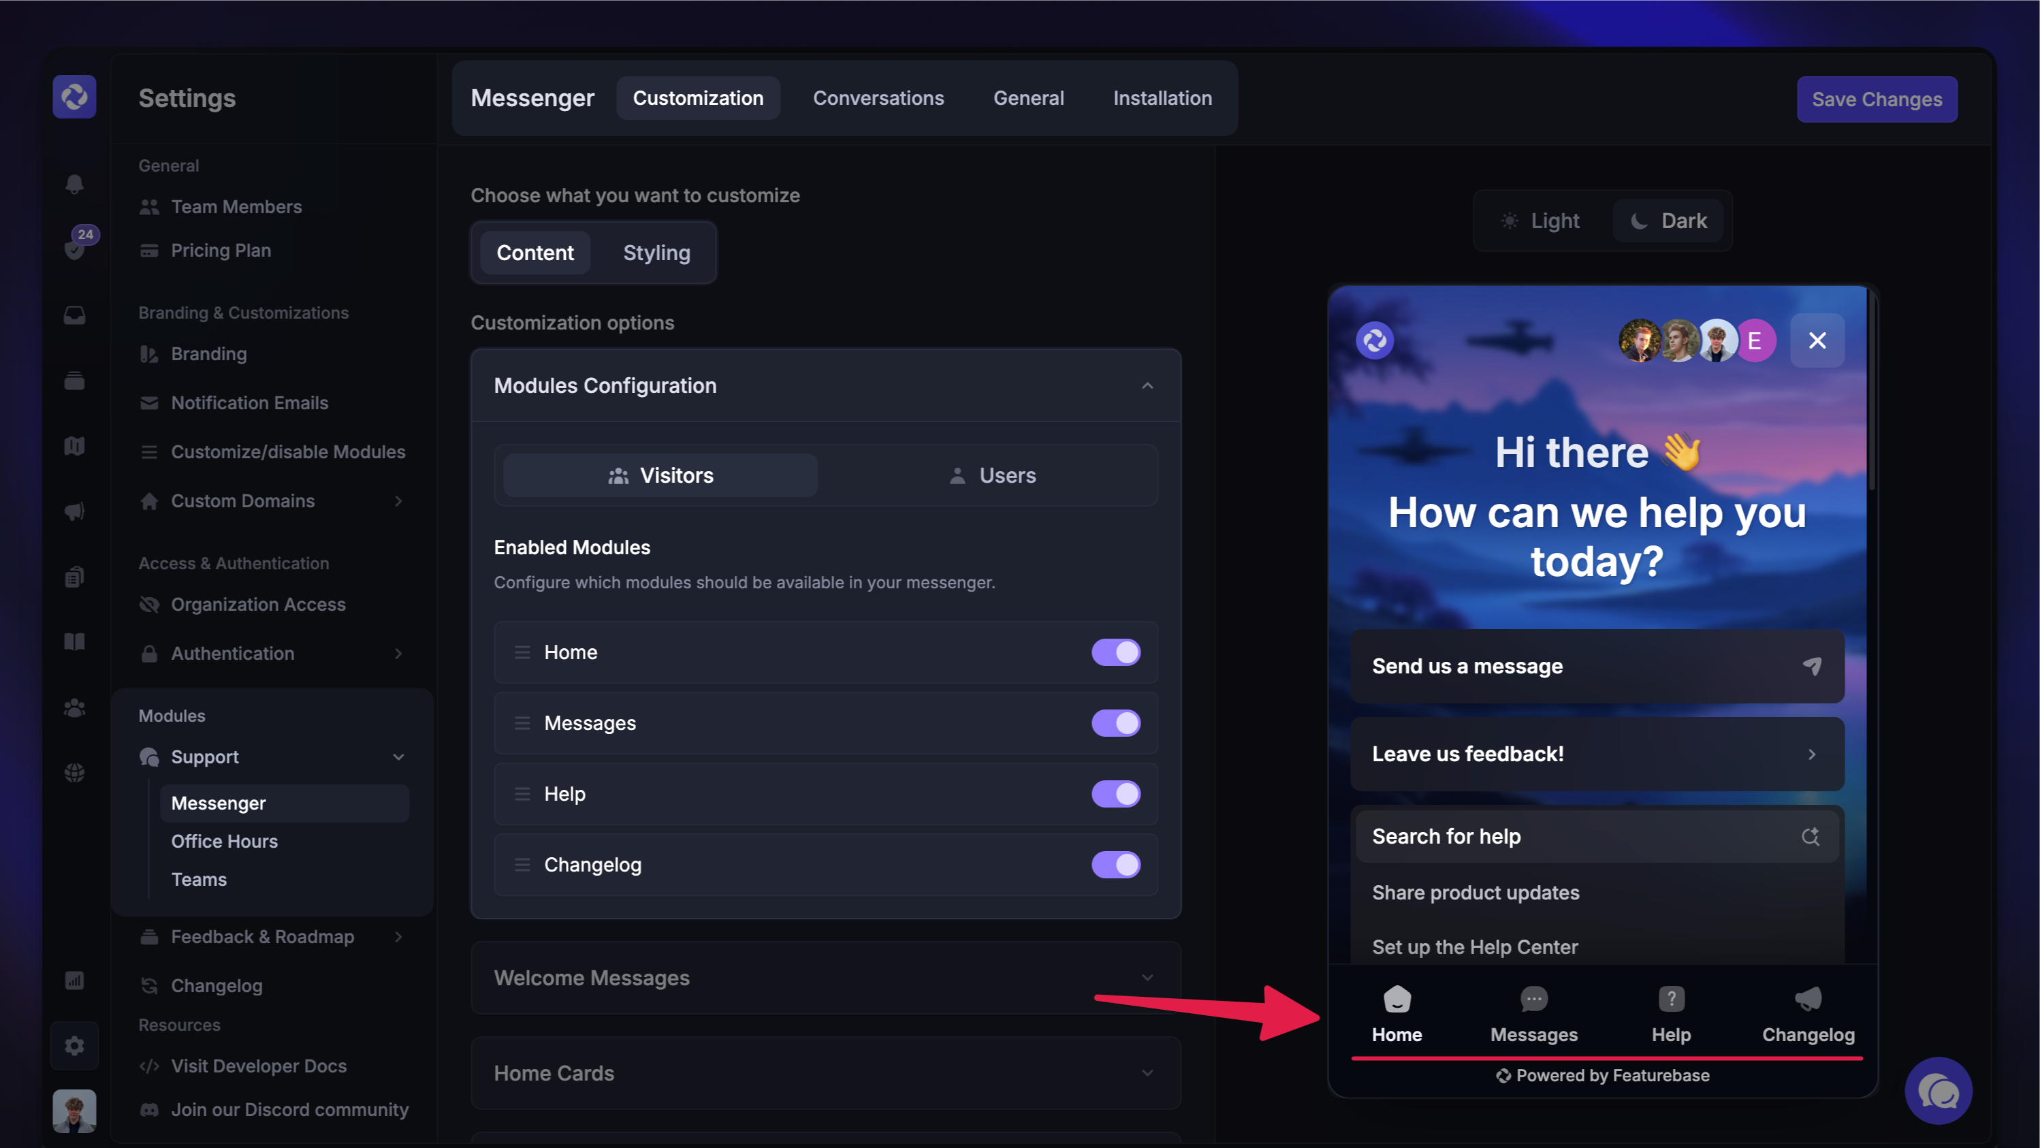Image resolution: width=2040 pixels, height=1148 pixels.
Task: Click the settings gear icon in left rail
Action: coord(74,1046)
